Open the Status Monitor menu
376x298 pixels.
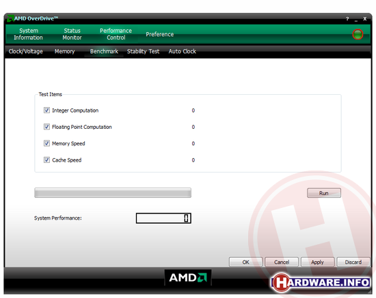click(72, 34)
